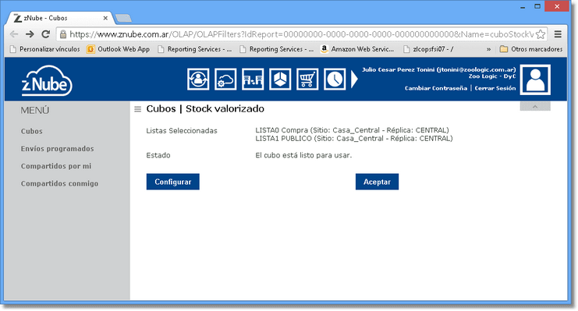Open Amazon Web Services bookmark
Image resolution: width=578 pixels, height=311 pixels.
[x=357, y=49]
